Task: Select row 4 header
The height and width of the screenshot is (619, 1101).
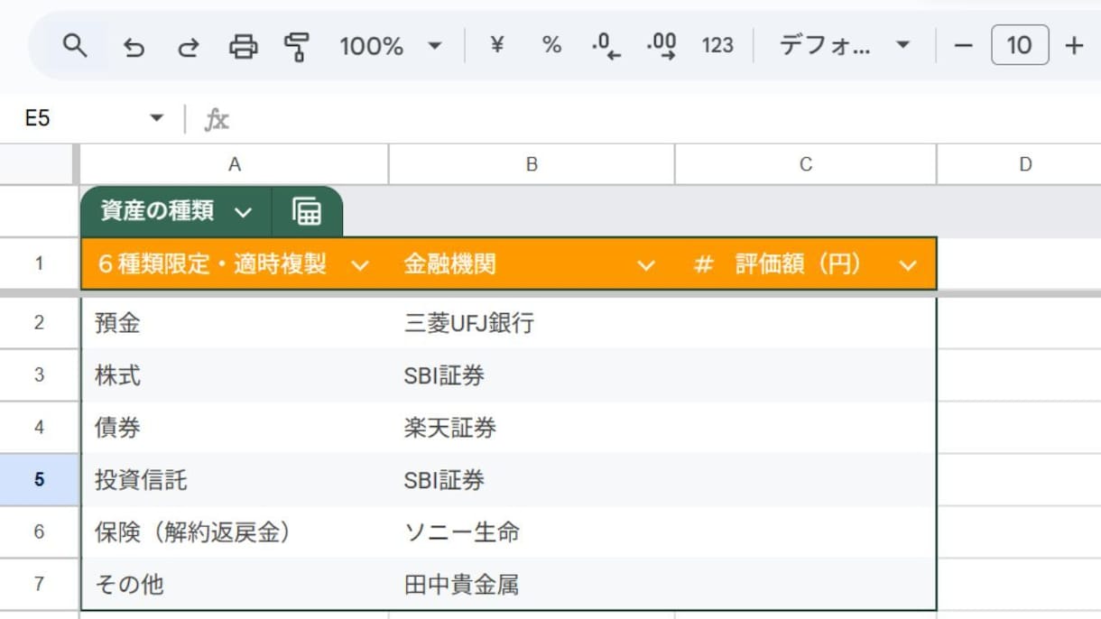Action: (x=39, y=427)
